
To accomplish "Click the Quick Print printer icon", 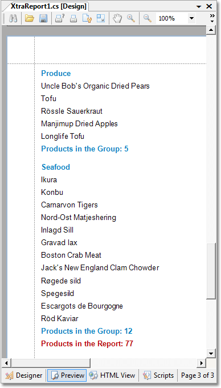I will click(x=73, y=18).
